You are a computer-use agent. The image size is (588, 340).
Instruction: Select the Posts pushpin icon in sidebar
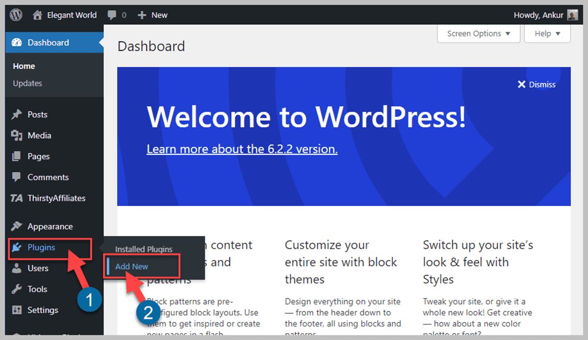point(16,114)
